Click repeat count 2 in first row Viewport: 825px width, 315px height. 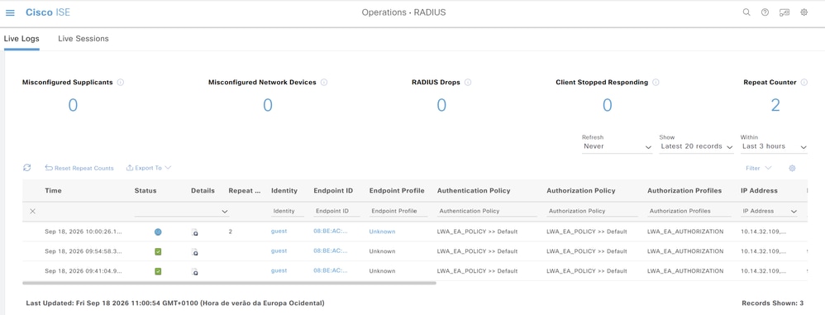pyautogui.click(x=231, y=231)
